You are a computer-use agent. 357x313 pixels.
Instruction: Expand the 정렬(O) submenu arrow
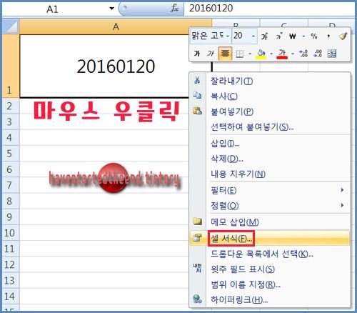(x=342, y=205)
